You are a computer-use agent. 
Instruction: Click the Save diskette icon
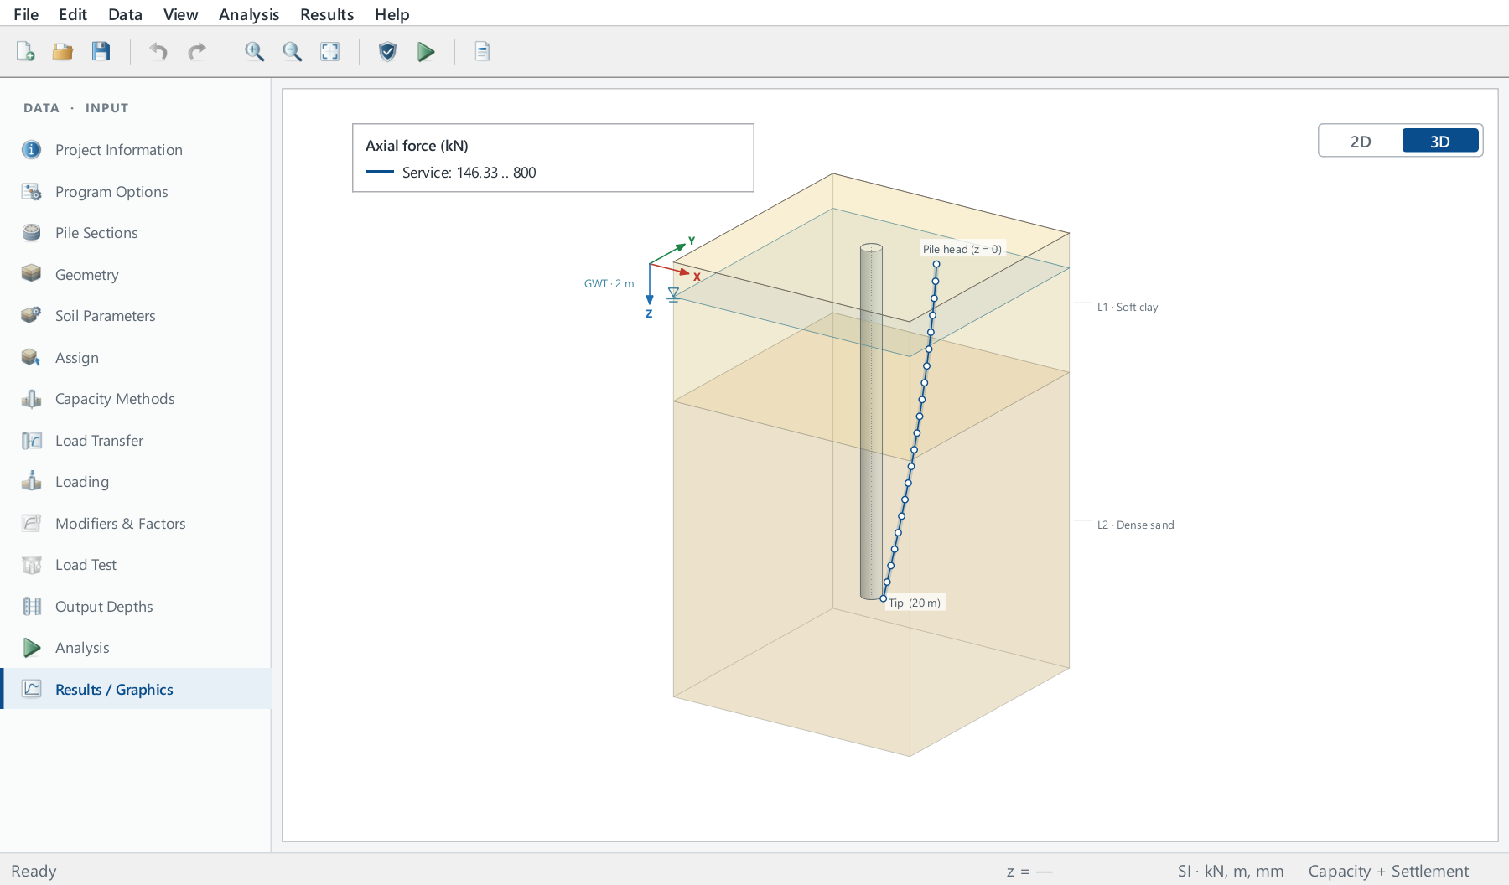pyautogui.click(x=101, y=52)
